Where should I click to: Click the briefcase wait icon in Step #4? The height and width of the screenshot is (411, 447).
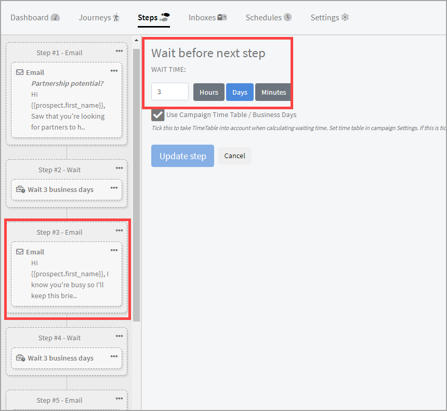pos(21,358)
